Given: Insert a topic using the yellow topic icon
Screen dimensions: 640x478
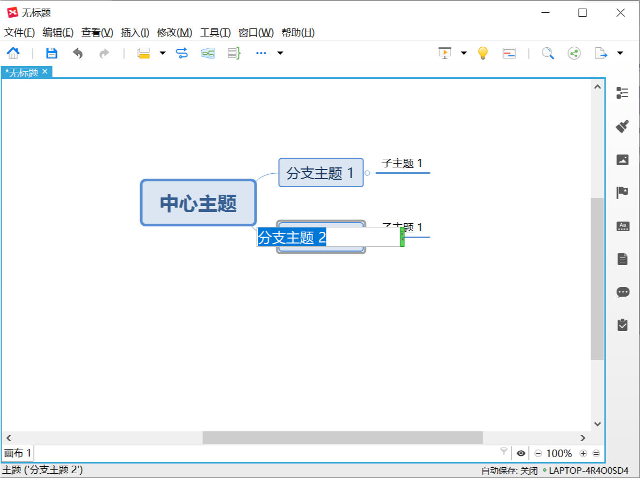Looking at the screenshot, I should (144, 53).
